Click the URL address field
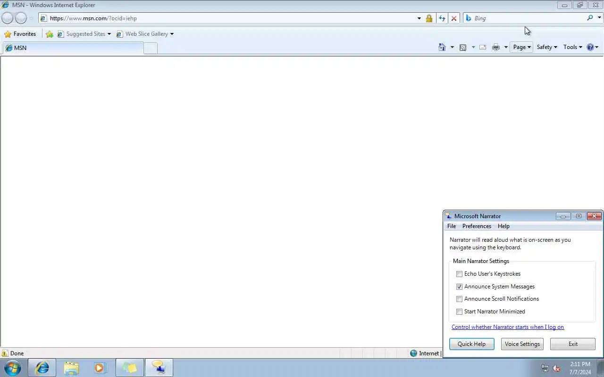Viewport: 604px width, 377px height. coord(231,18)
